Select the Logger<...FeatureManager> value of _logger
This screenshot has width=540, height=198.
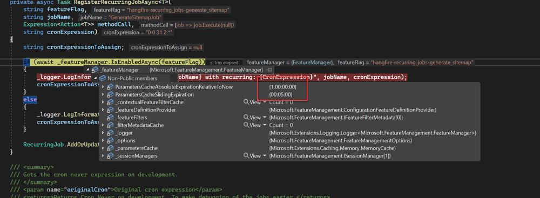point(373,133)
